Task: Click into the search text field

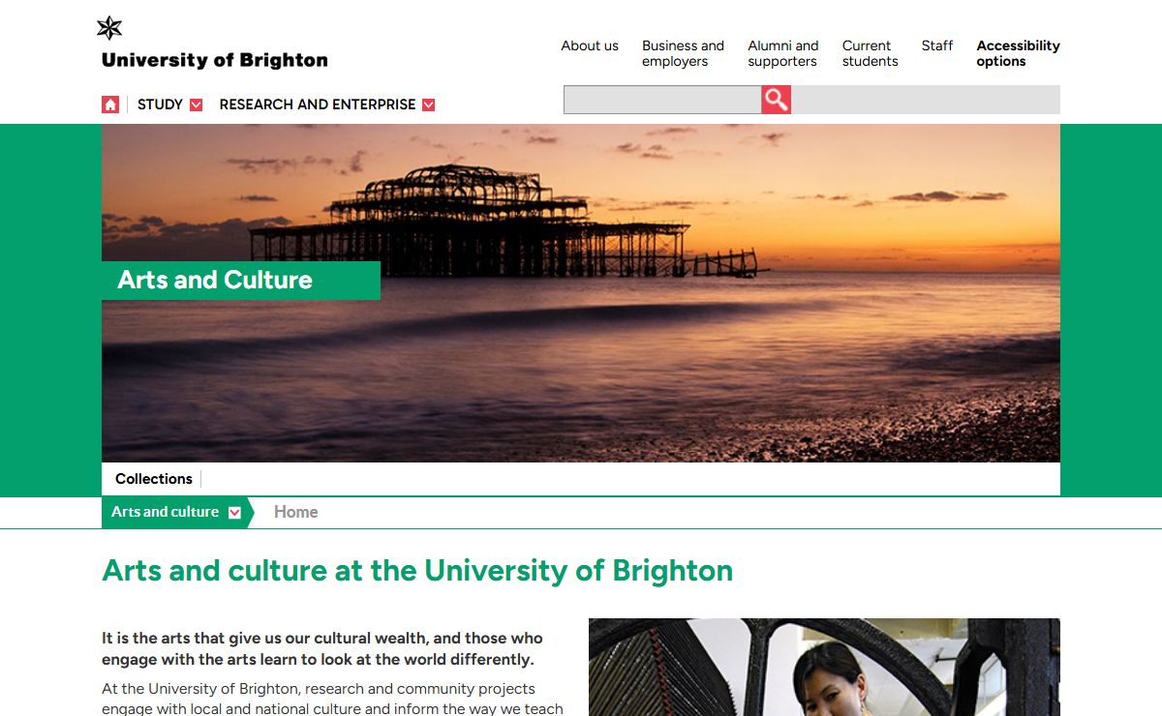Action: pyautogui.click(x=662, y=100)
